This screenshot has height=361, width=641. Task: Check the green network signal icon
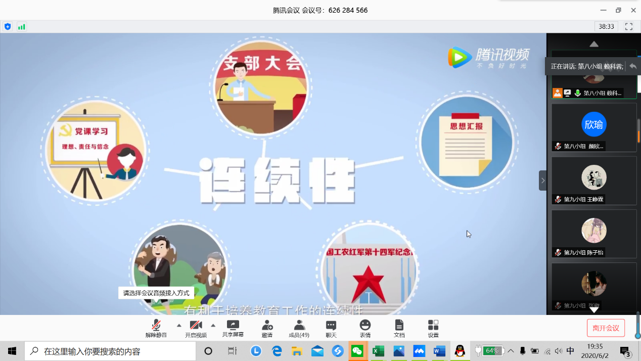click(x=21, y=26)
